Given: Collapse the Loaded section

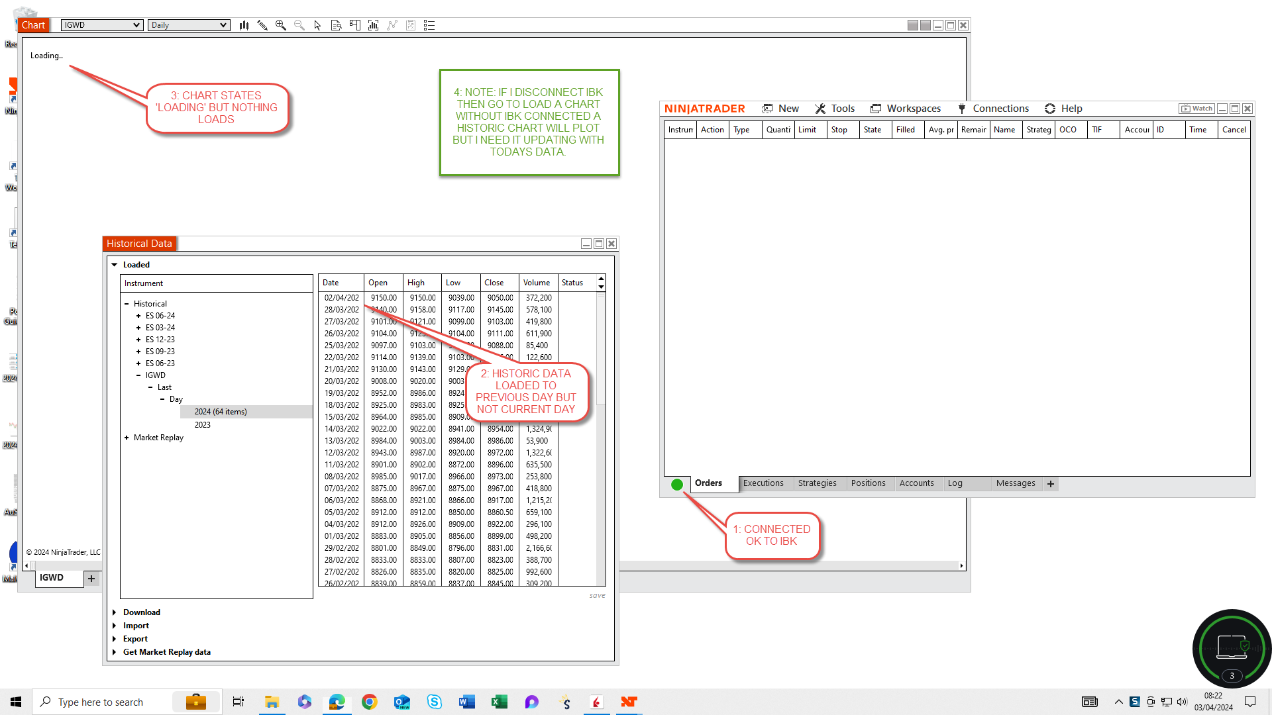Looking at the screenshot, I should [x=115, y=265].
